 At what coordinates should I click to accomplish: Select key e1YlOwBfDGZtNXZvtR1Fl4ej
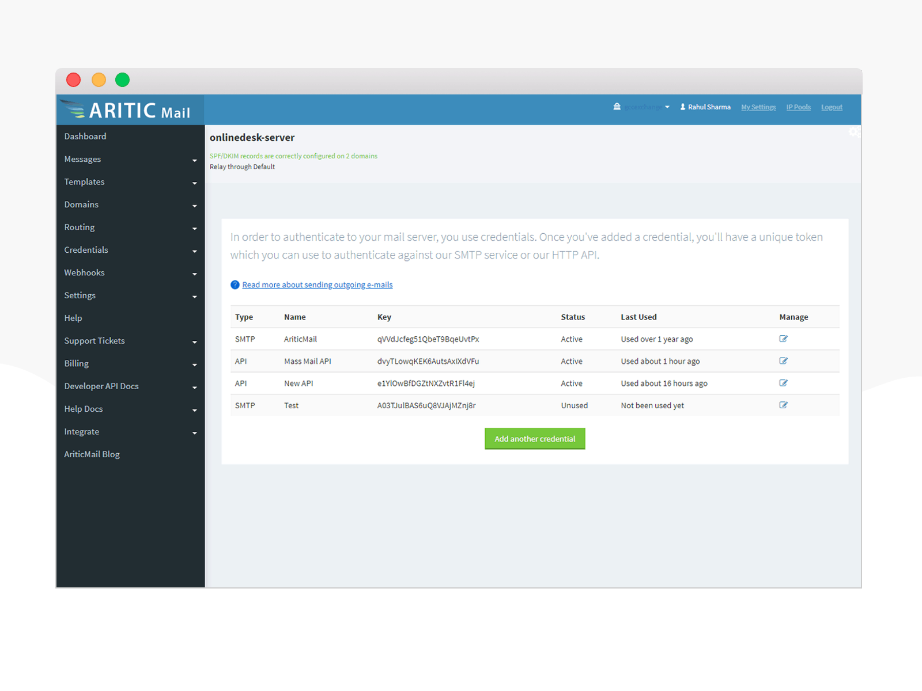[426, 384]
